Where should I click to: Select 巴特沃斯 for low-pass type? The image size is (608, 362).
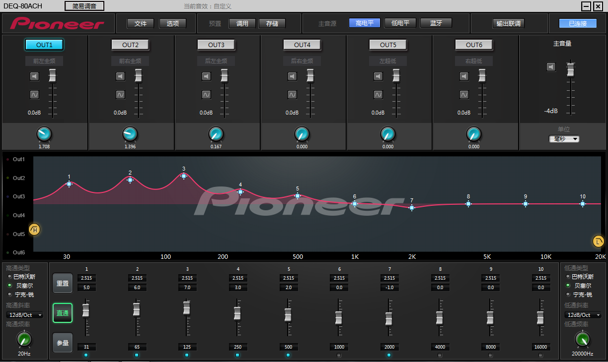pyautogui.click(x=579, y=277)
